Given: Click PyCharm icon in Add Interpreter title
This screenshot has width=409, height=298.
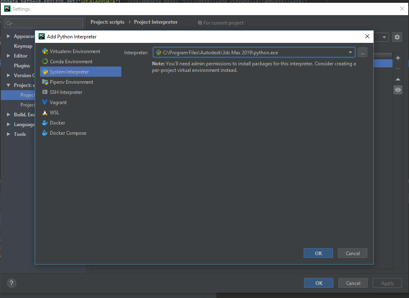Looking at the screenshot, I should click(x=42, y=36).
